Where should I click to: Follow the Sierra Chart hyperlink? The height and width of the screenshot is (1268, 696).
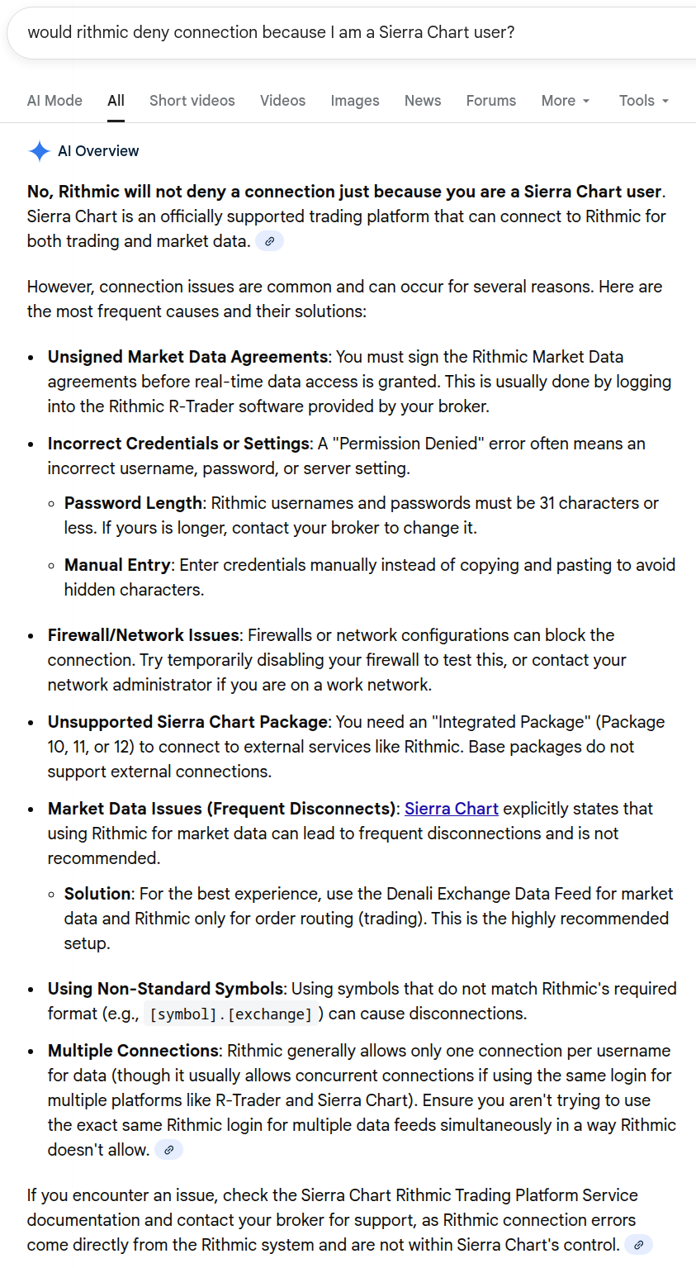[452, 809]
